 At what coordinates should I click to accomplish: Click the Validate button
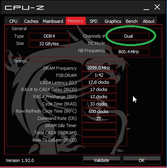(x=101, y=160)
